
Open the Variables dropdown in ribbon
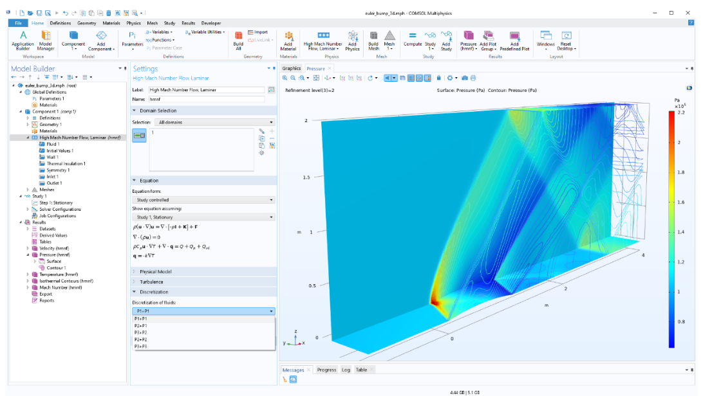point(160,32)
